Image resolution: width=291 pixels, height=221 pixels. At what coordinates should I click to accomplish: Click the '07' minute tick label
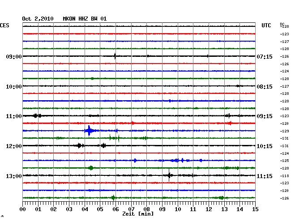131,209
